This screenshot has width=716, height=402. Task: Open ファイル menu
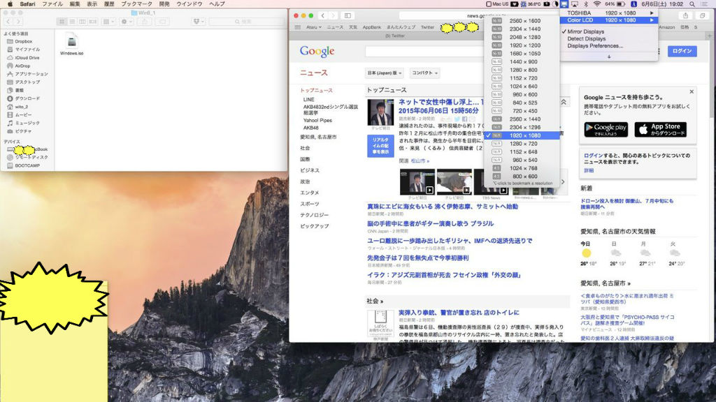pos(52,4)
